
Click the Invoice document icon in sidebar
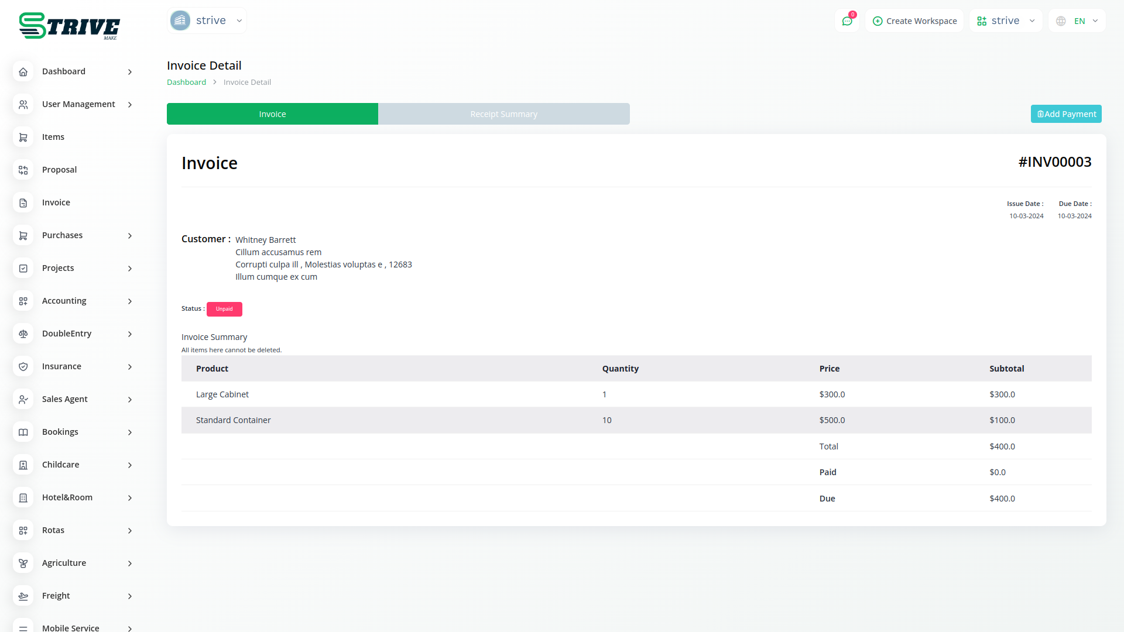23,202
